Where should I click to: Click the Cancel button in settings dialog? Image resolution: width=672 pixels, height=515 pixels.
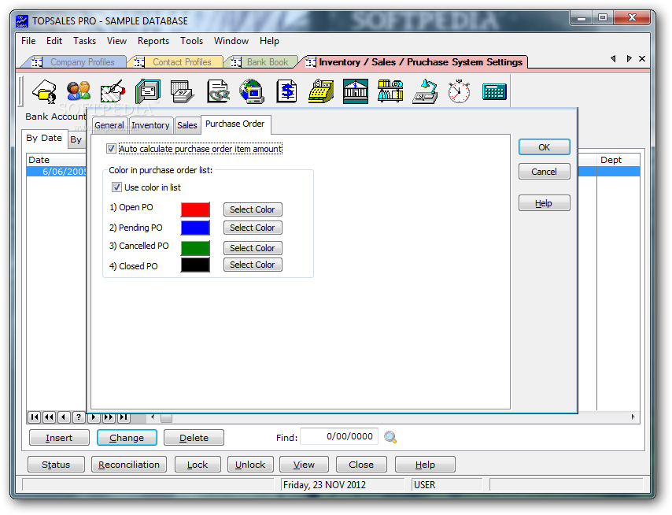[545, 172]
